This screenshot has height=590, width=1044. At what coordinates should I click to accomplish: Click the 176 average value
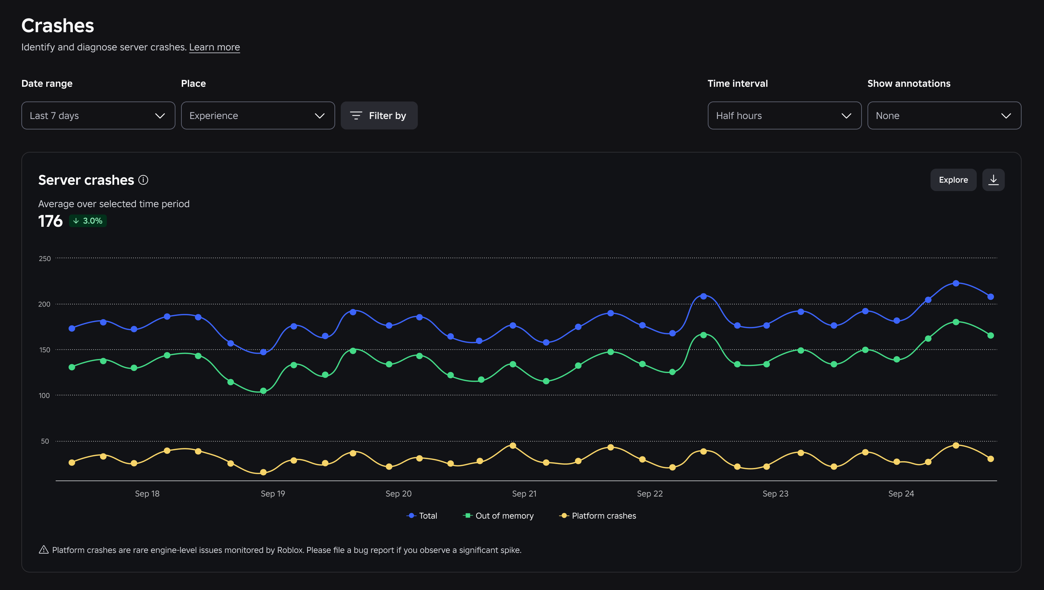pyautogui.click(x=50, y=221)
